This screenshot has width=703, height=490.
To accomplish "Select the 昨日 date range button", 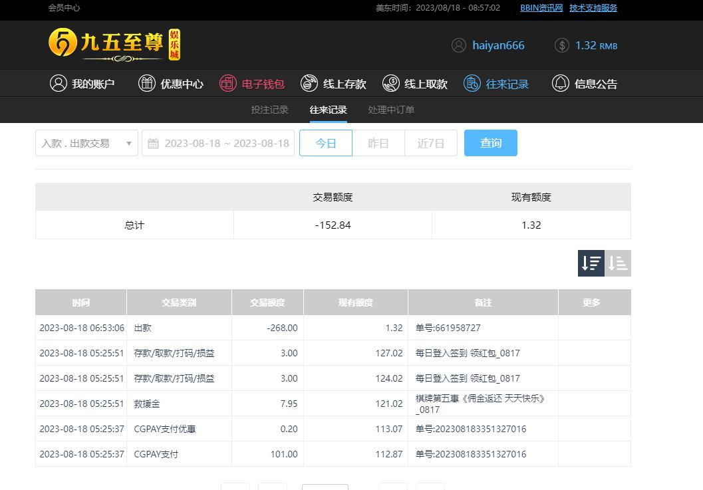I will [378, 143].
